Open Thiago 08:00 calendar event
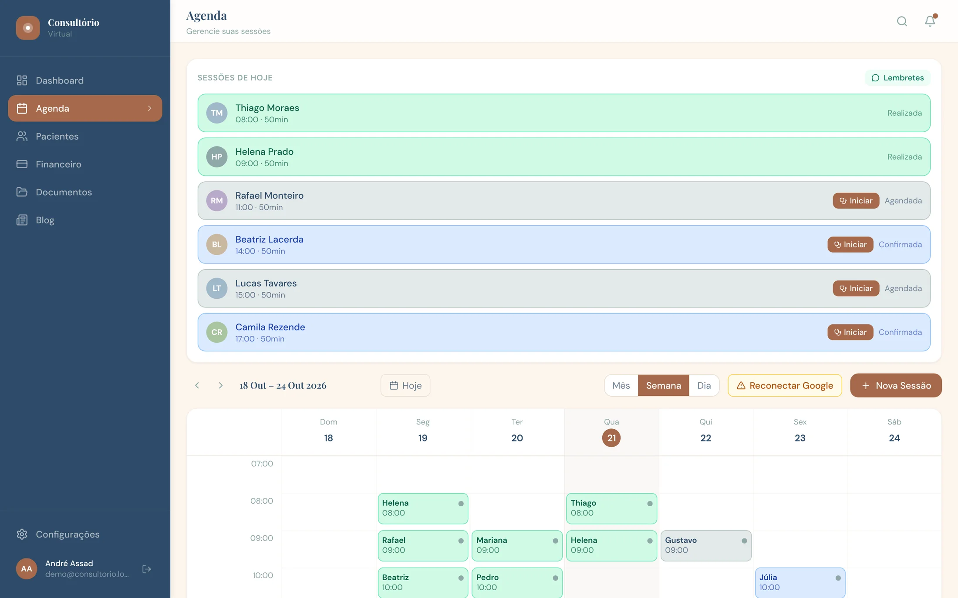This screenshot has width=958, height=598. (611, 508)
